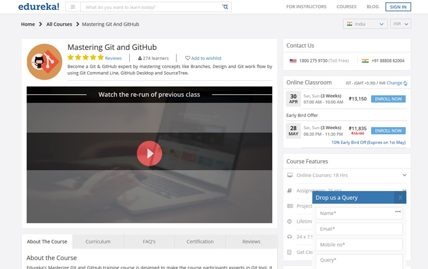The image size is (428, 269).
Task: Open the About The Course tab
Action: [47, 242]
